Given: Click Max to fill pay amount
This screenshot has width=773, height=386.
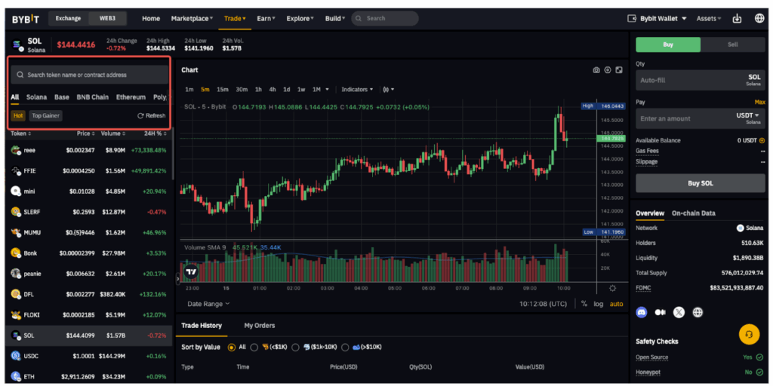Looking at the screenshot, I should pyautogui.click(x=759, y=102).
